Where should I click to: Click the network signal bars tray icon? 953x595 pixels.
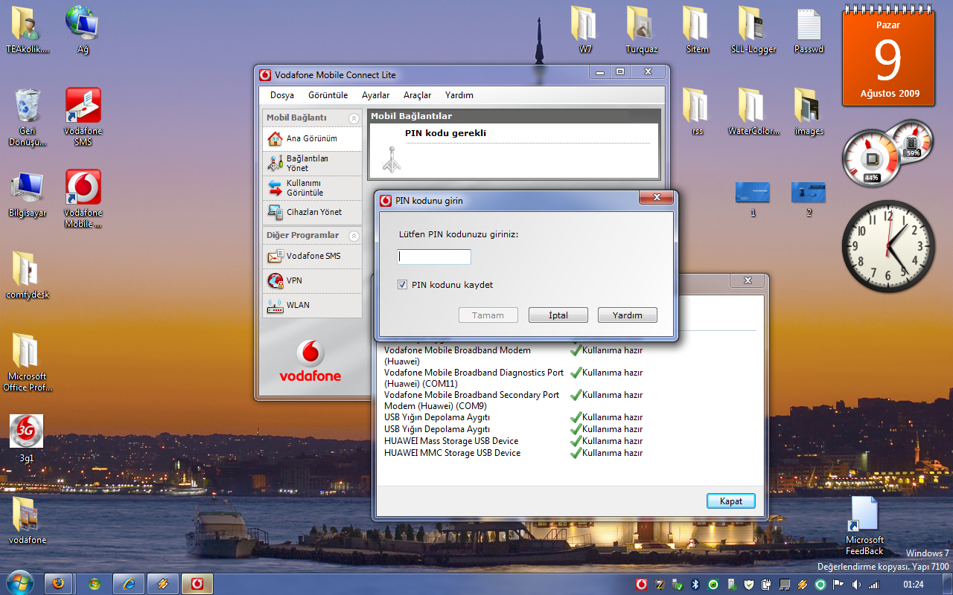point(874,585)
